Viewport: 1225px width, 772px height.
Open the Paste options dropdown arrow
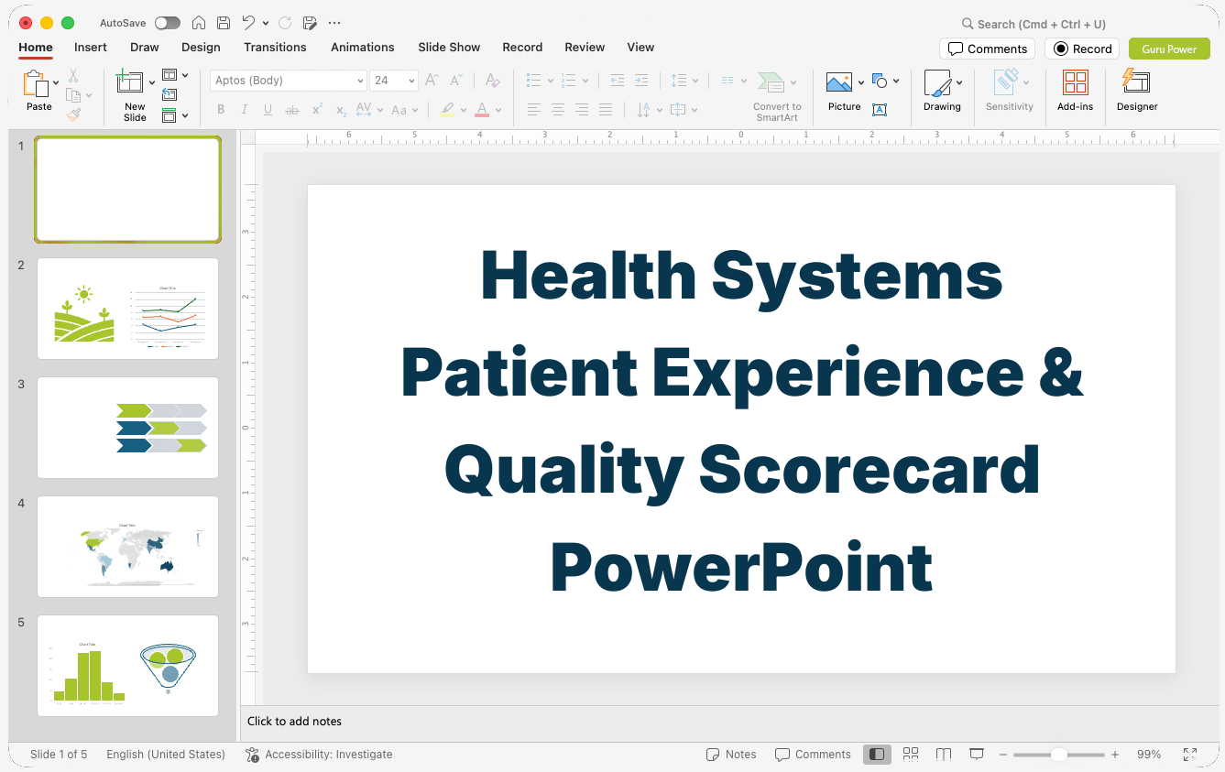[x=56, y=83]
